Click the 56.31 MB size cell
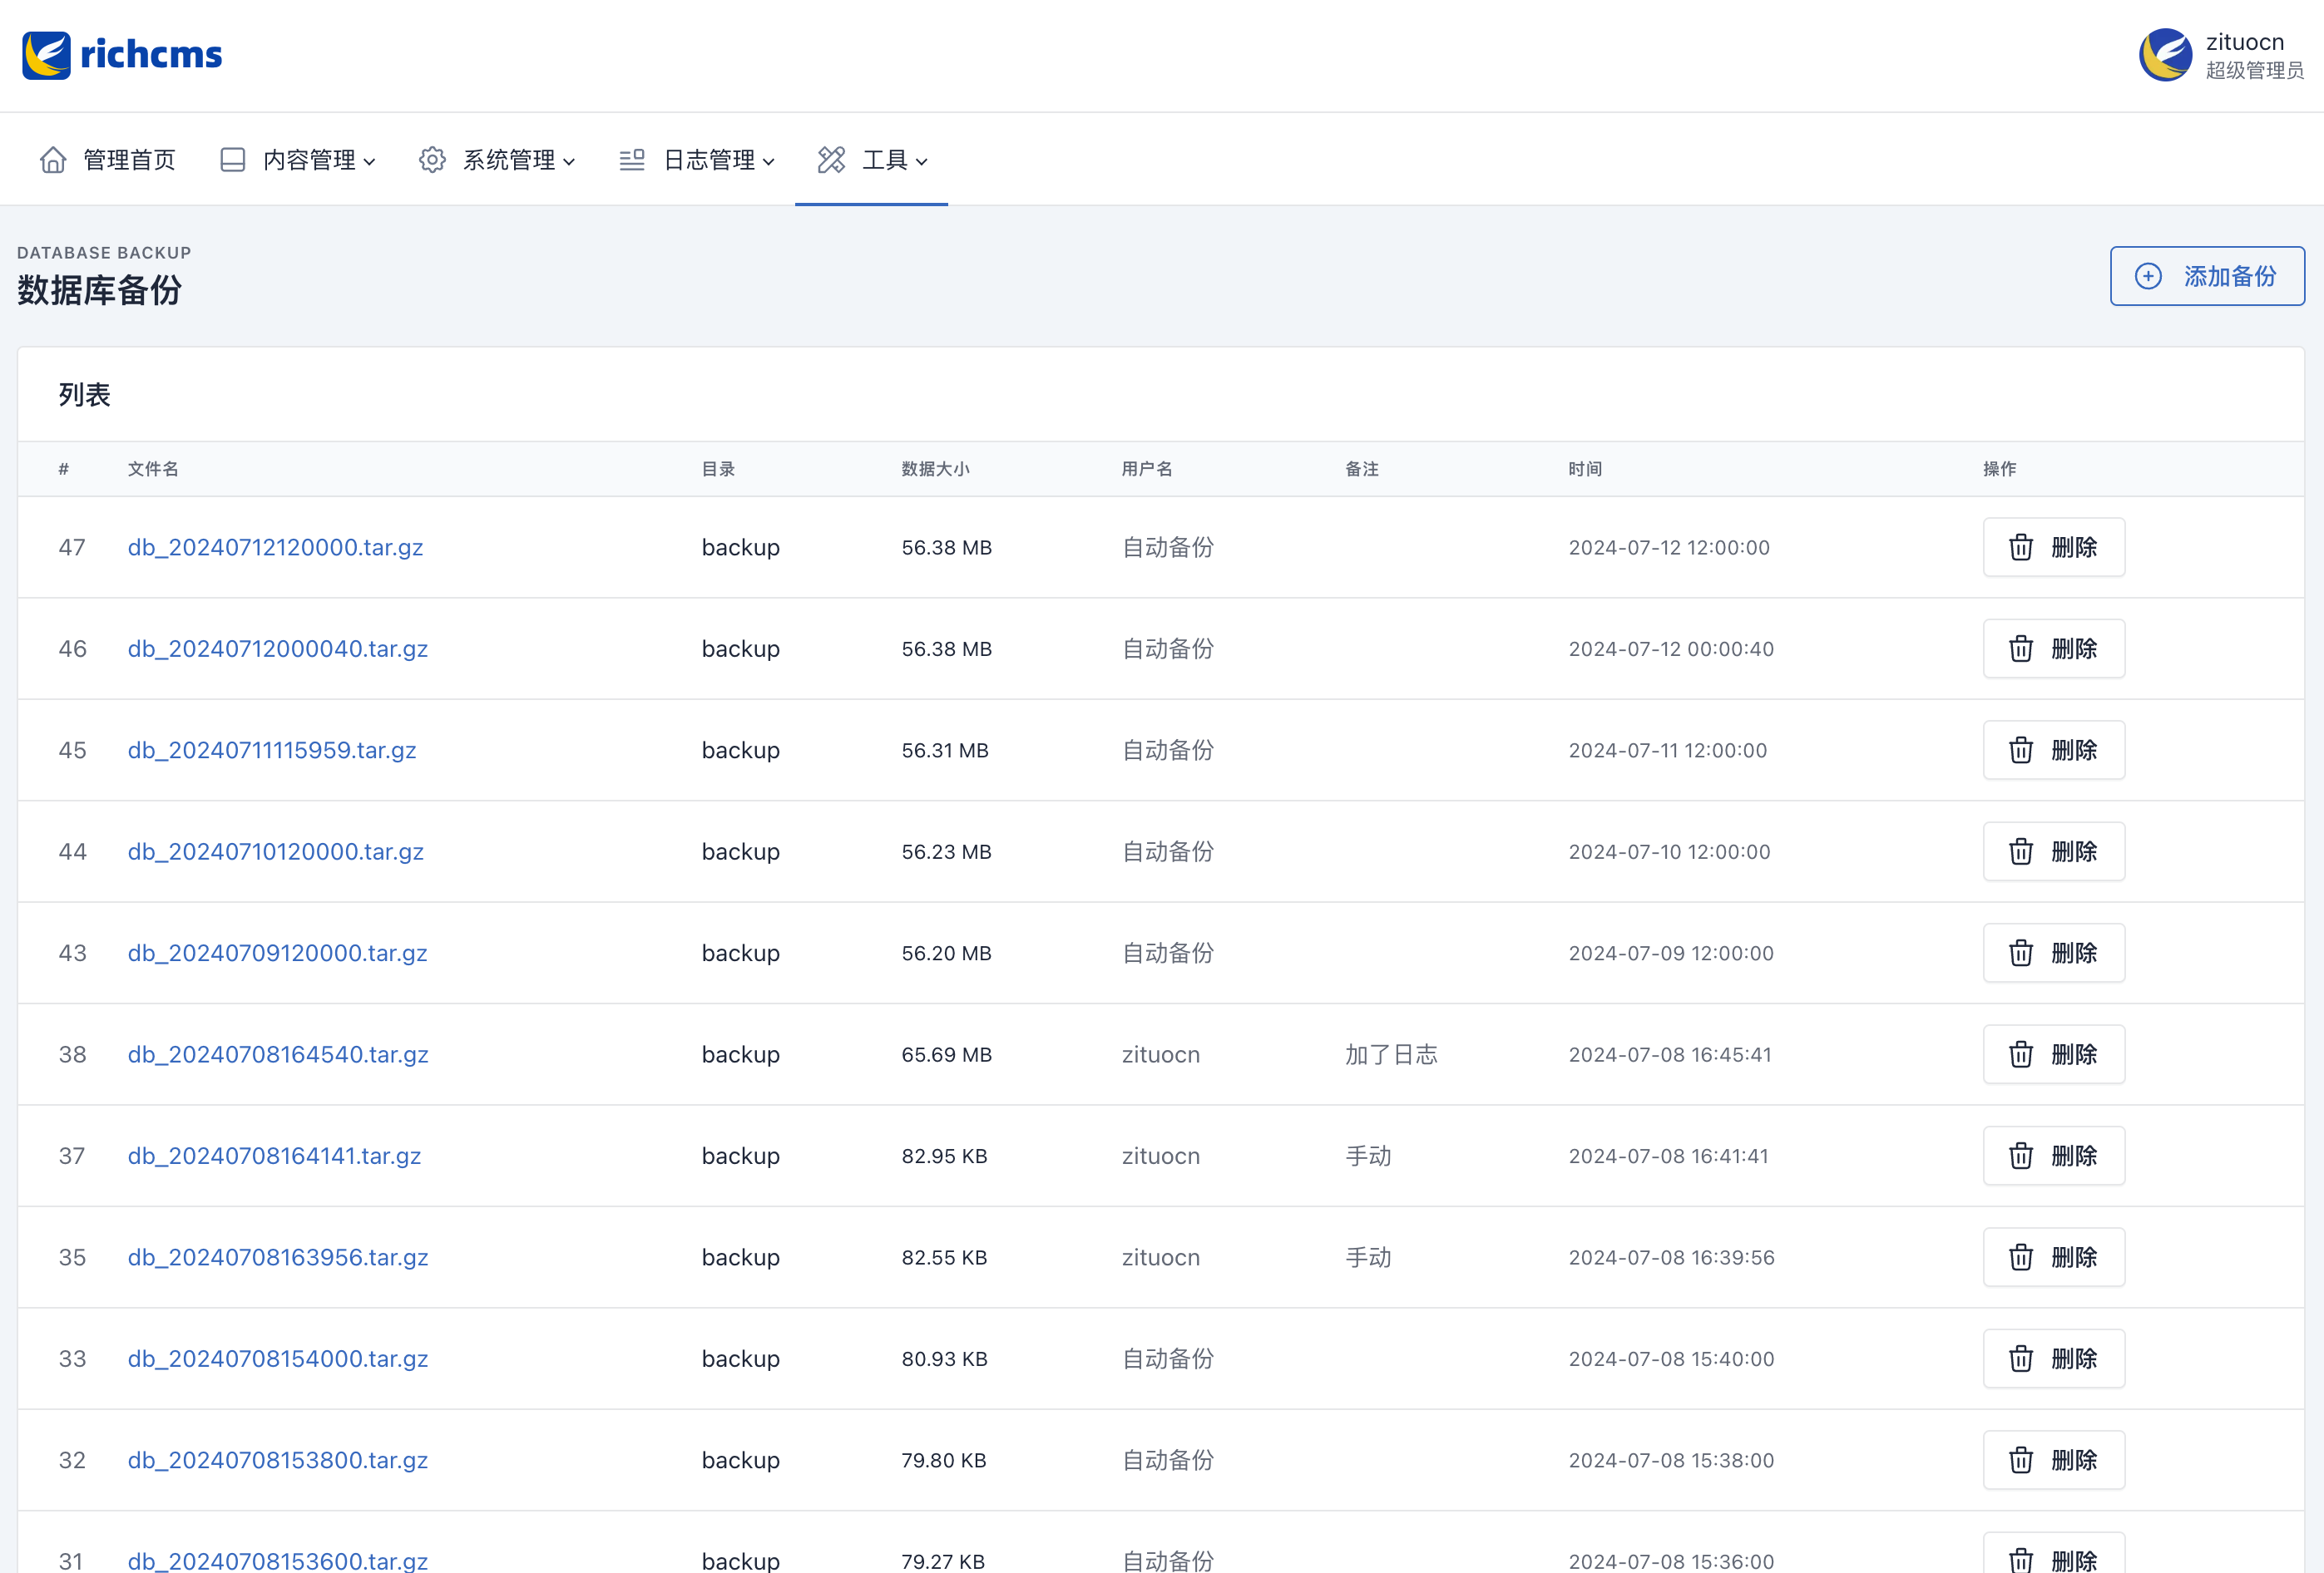 click(945, 750)
